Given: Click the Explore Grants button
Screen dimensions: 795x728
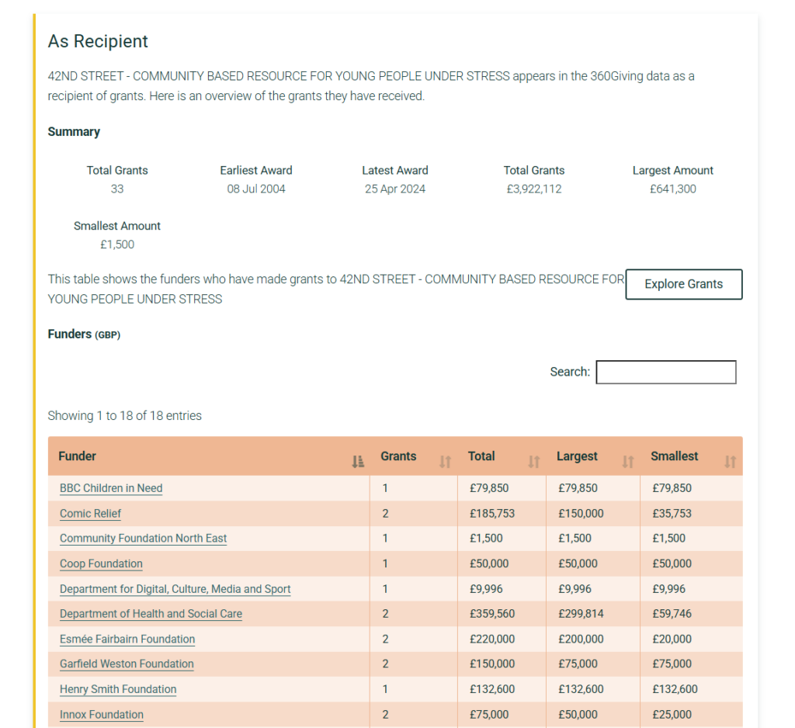Looking at the screenshot, I should (x=683, y=284).
